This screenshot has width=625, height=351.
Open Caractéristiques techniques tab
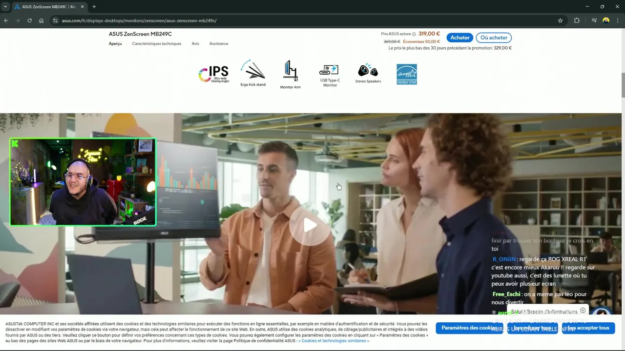coord(156,43)
